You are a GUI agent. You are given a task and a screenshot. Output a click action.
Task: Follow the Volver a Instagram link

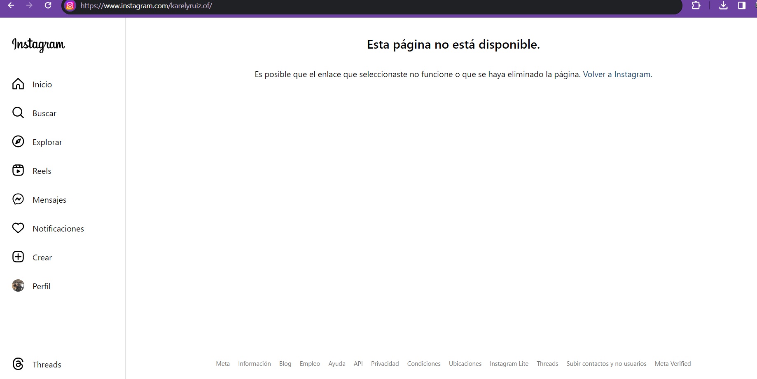coord(617,74)
